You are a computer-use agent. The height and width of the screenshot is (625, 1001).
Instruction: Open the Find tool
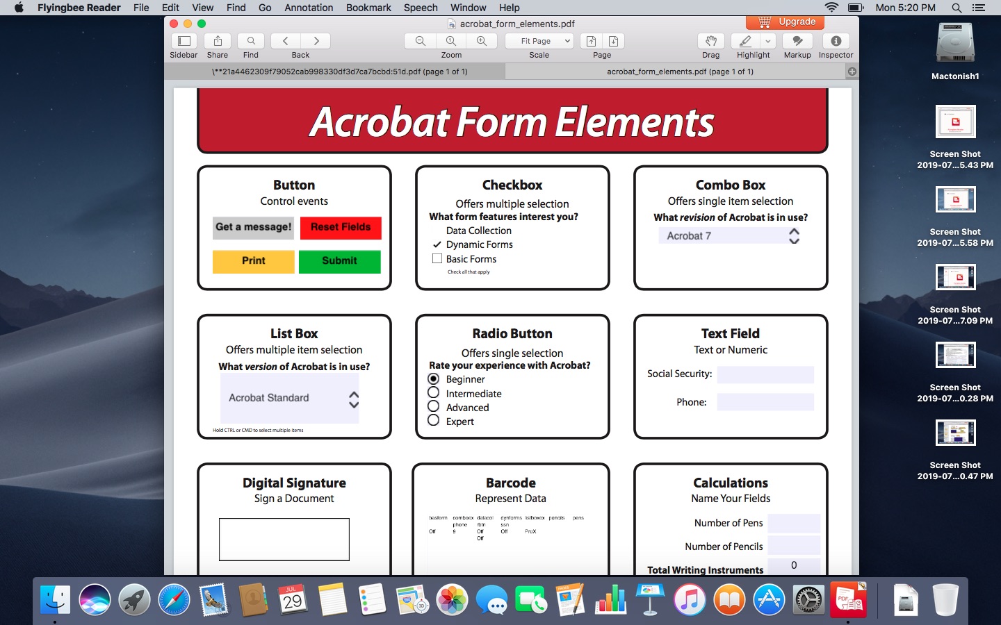click(250, 40)
